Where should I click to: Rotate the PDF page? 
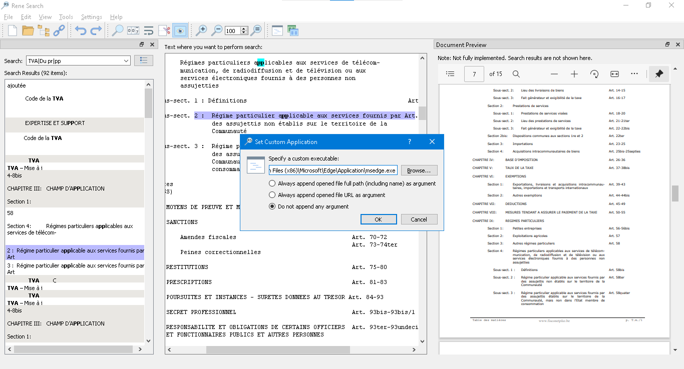[x=594, y=74]
